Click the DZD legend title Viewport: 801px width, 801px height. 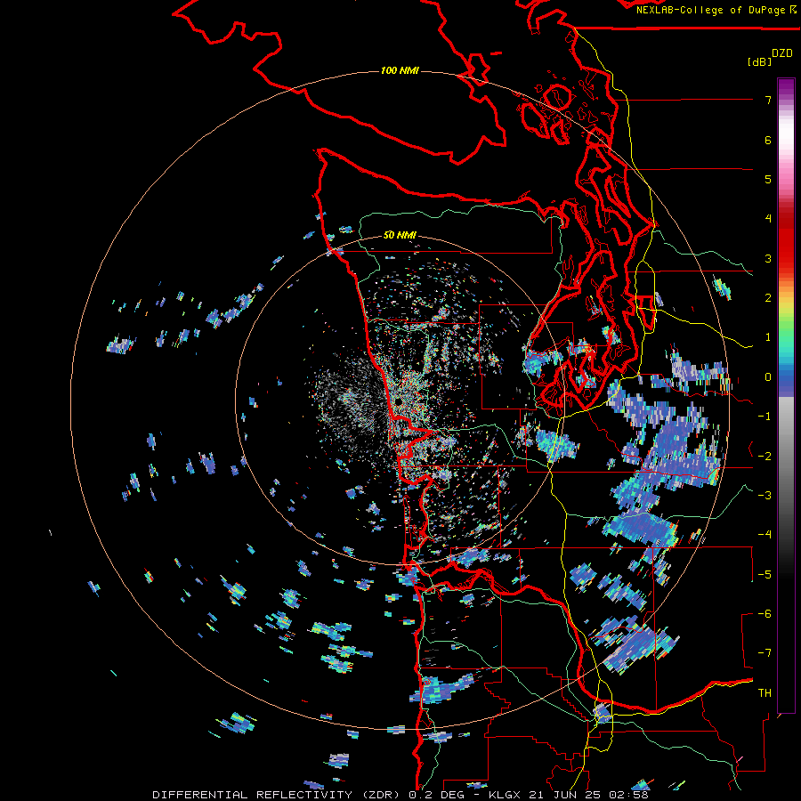tap(782, 53)
